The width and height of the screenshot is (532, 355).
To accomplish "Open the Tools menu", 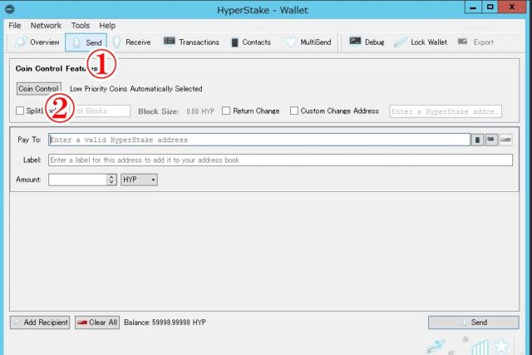I will pos(81,26).
